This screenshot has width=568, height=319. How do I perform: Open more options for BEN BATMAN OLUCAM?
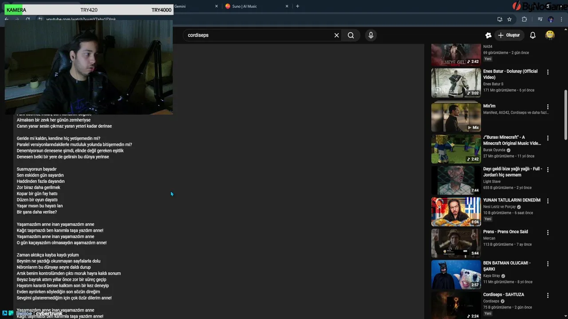click(x=548, y=264)
